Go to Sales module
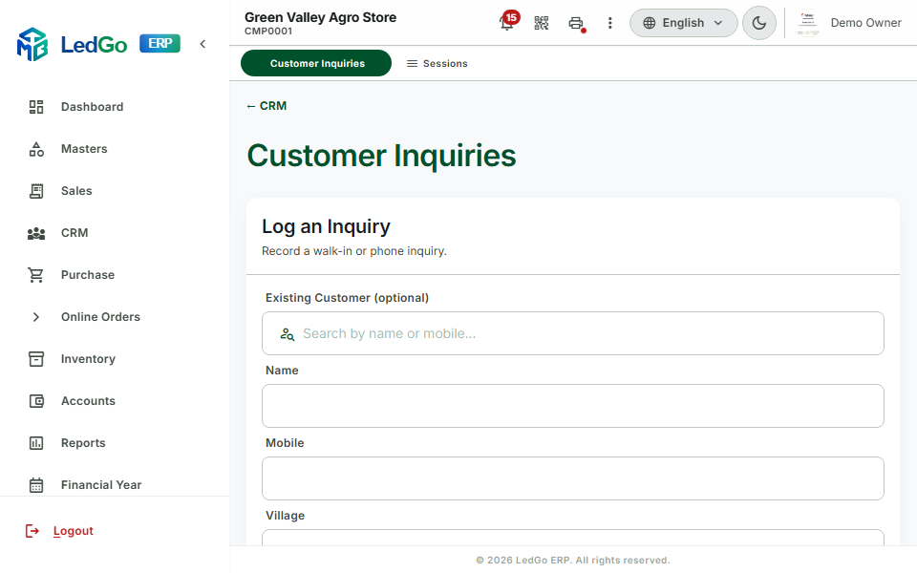917x573 pixels. [x=76, y=191]
